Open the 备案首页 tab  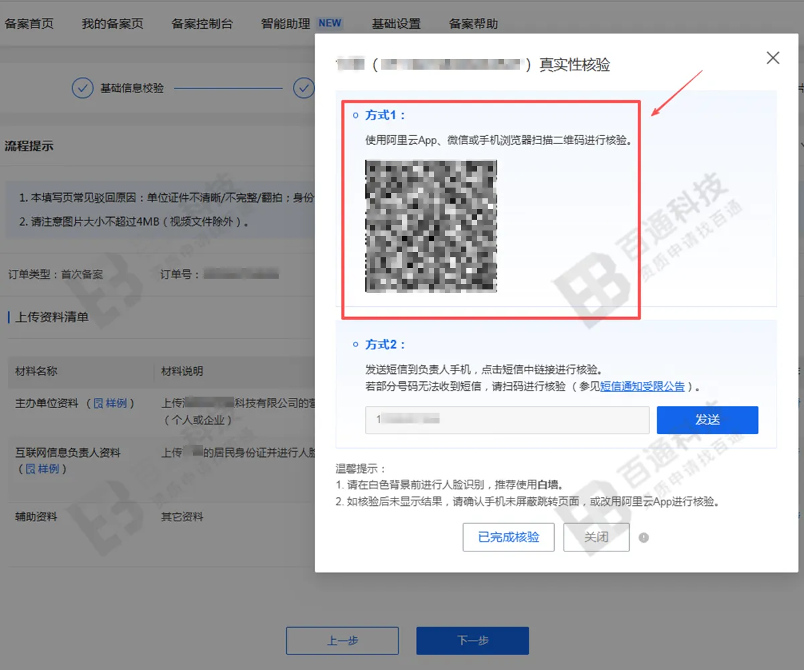click(29, 23)
